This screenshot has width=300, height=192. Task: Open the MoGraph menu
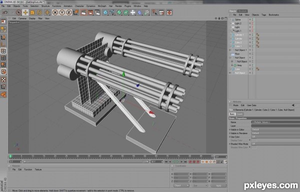(102, 6)
